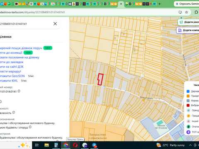Click the add advertisement button on the map
Screen dimensions: 199x149
coord(189,22)
